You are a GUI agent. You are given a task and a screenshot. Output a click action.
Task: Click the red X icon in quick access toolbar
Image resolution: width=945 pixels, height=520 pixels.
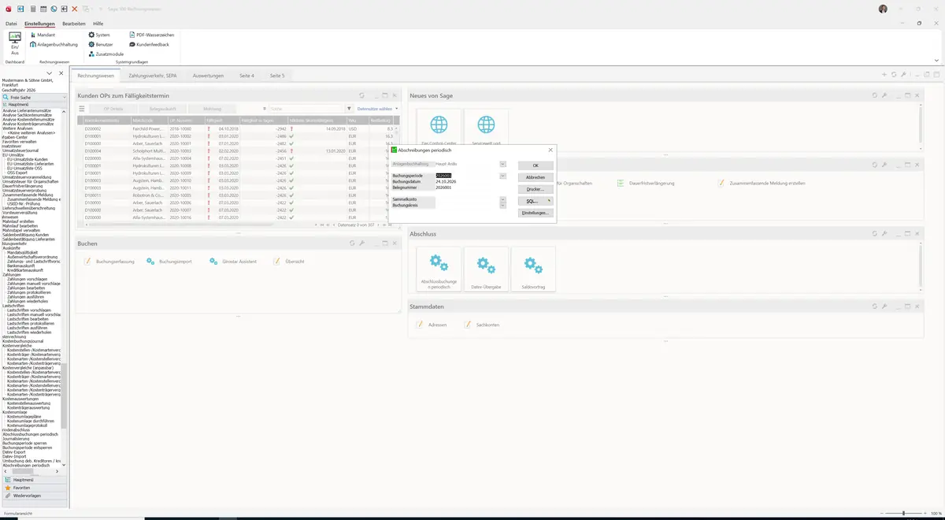pyautogui.click(x=74, y=9)
